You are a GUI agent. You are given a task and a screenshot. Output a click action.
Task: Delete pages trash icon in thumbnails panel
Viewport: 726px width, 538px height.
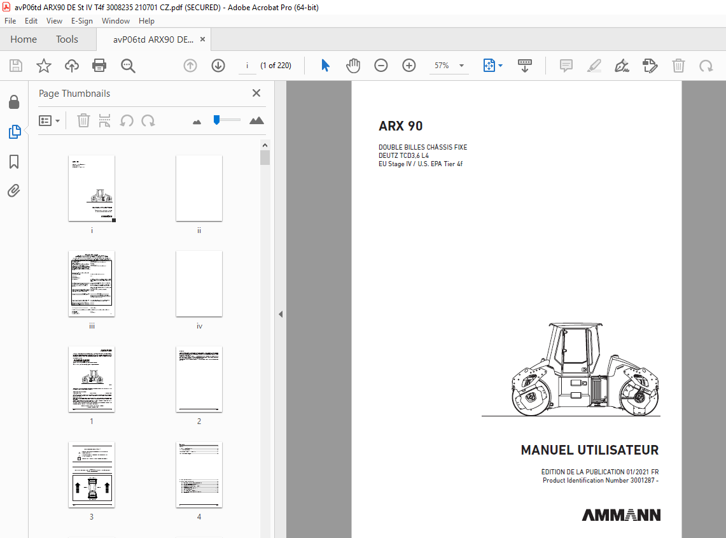point(83,121)
